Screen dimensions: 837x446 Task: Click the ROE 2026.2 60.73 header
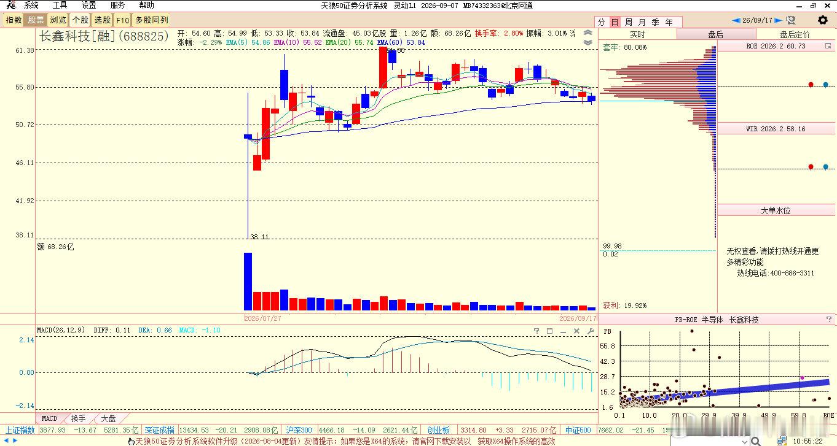point(776,46)
